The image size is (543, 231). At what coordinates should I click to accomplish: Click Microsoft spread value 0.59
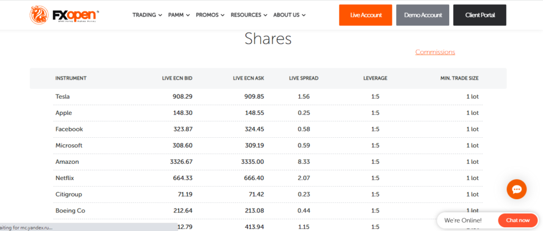(x=304, y=146)
